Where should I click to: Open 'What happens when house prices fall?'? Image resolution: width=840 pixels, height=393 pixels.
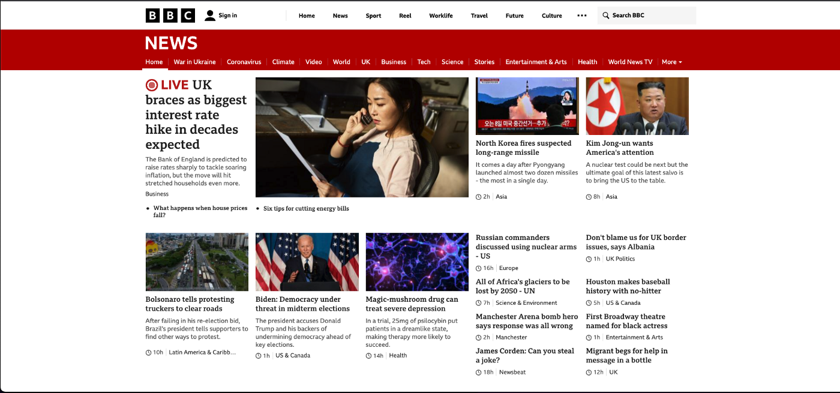tap(200, 211)
